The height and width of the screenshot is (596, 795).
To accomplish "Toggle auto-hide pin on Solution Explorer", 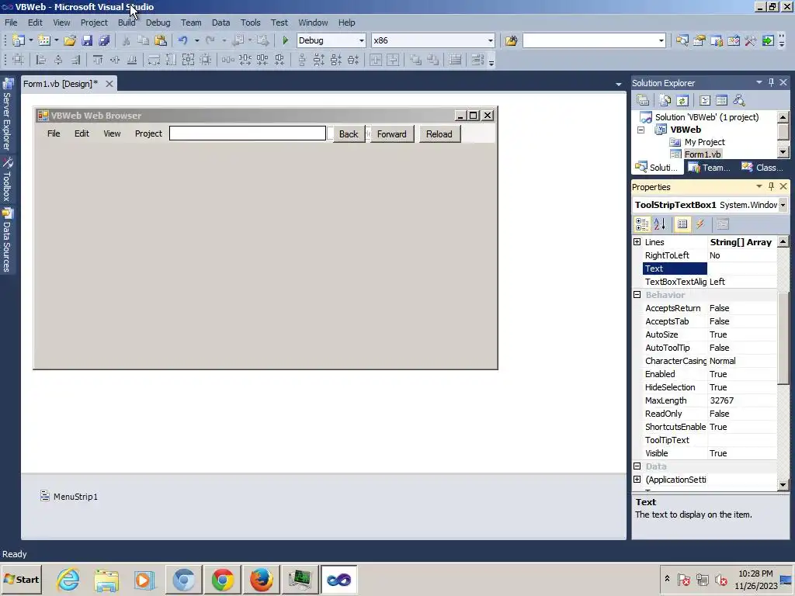I will point(771,82).
